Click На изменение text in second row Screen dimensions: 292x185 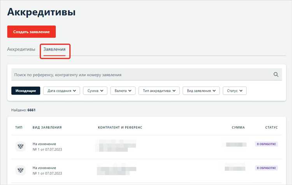[44, 168]
